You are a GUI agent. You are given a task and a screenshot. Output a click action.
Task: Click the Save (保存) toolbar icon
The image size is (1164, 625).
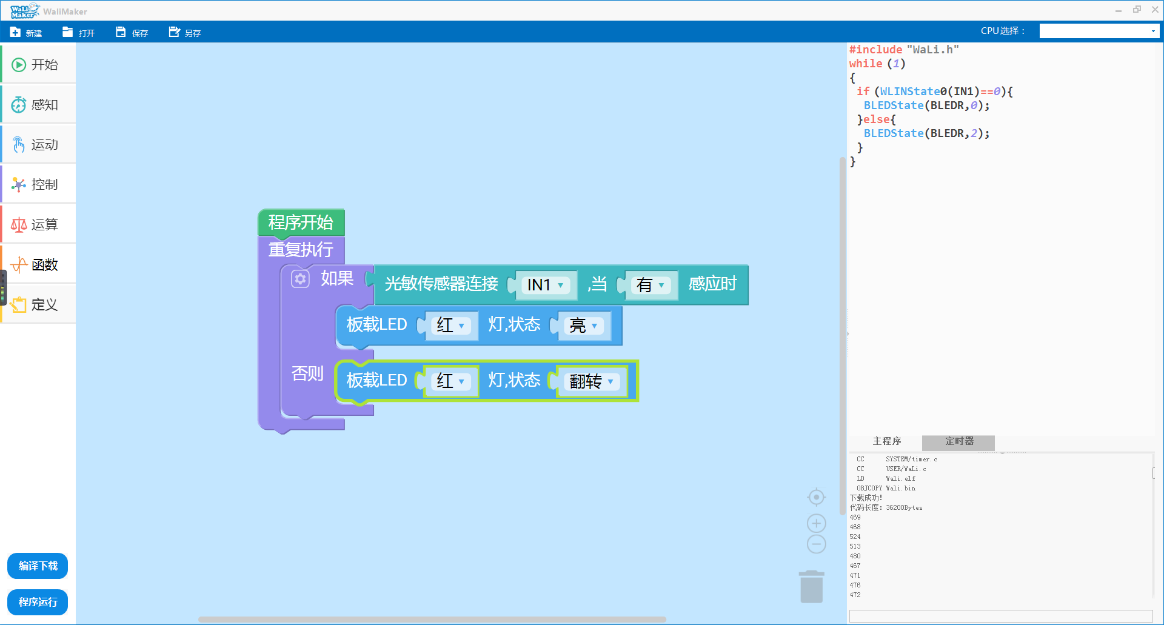tap(121, 32)
